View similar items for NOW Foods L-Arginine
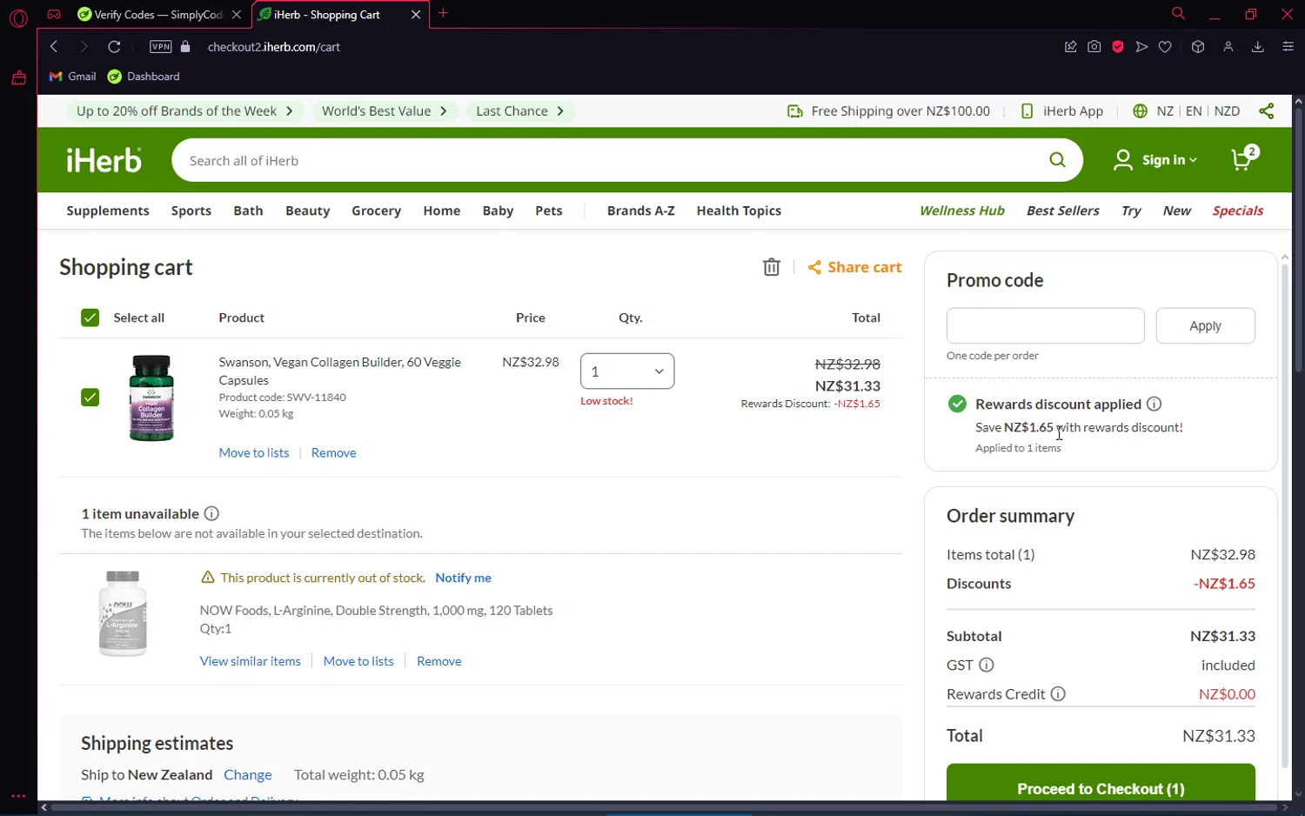1305x816 pixels. pyautogui.click(x=251, y=661)
